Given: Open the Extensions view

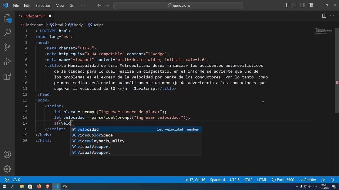Looking at the screenshot, I should (x=7, y=77).
